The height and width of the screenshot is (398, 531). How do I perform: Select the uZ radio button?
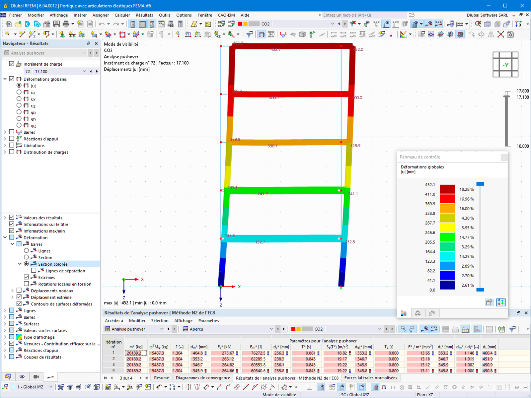point(19,105)
